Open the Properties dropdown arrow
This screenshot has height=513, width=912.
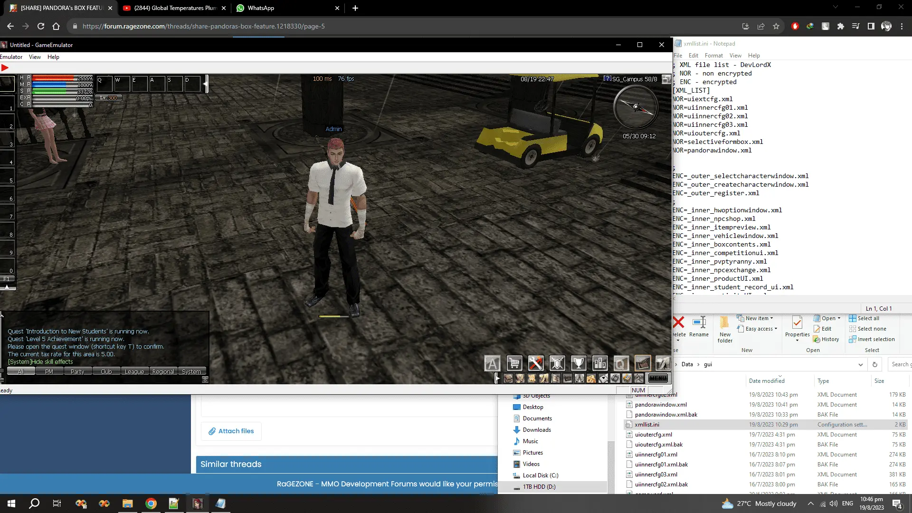pyautogui.click(x=797, y=341)
